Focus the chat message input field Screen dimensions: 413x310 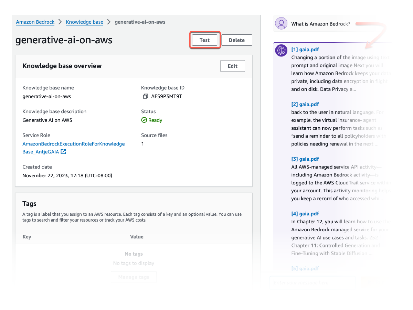[311, 282]
